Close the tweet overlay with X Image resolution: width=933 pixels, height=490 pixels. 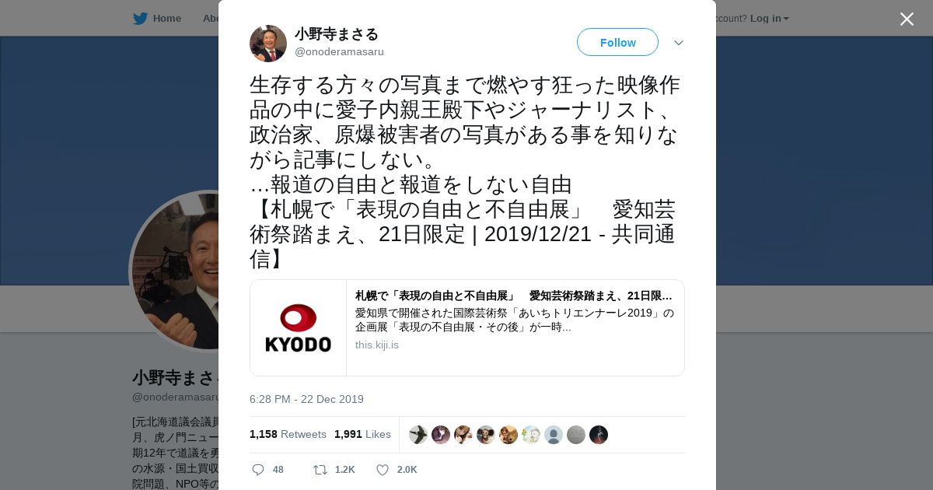click(x=907, y=19)
